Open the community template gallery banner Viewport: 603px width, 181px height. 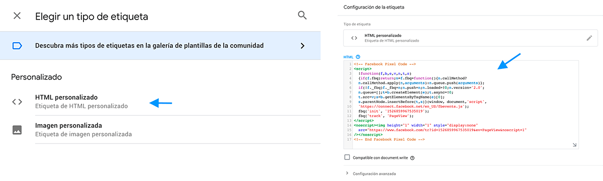[160, 46]
